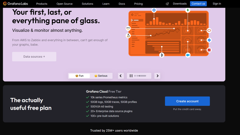Switch to Fun mode

[x=80, y=76]
